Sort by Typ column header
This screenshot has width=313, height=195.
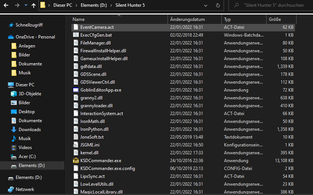(x=227, y=19)
